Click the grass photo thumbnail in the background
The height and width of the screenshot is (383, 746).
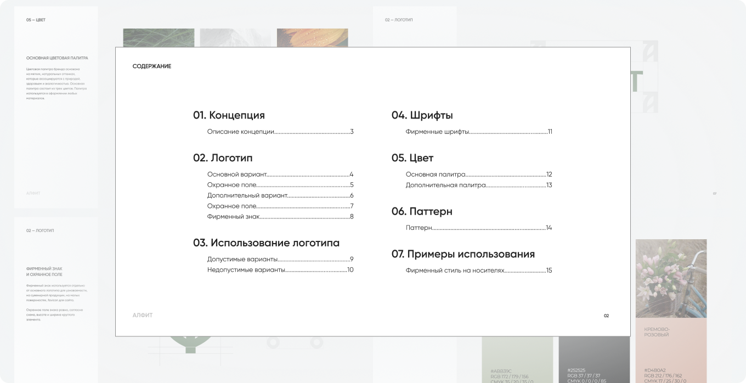[159, 38]
